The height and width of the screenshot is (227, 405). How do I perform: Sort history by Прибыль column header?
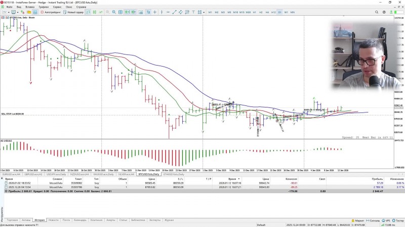pyautogui.click(x=377, y=179)
